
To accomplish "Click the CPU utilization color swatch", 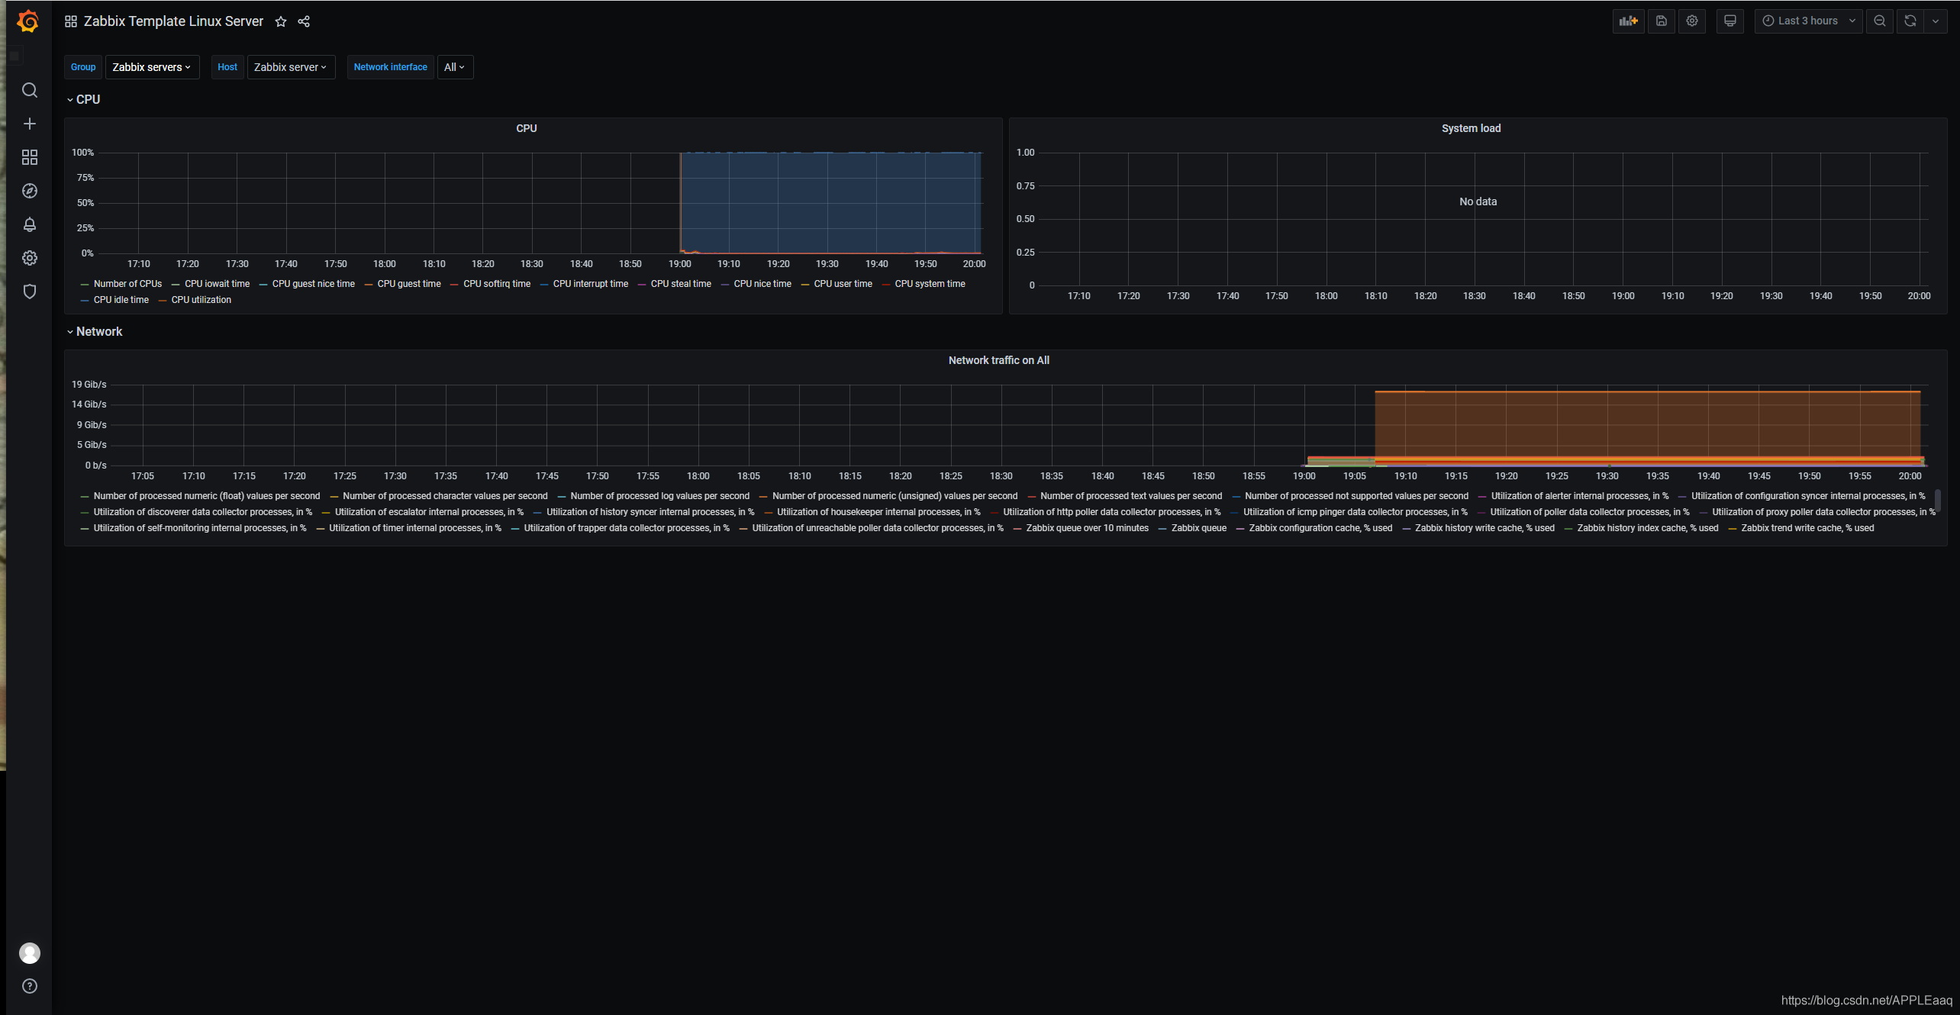I will point(163,300).
